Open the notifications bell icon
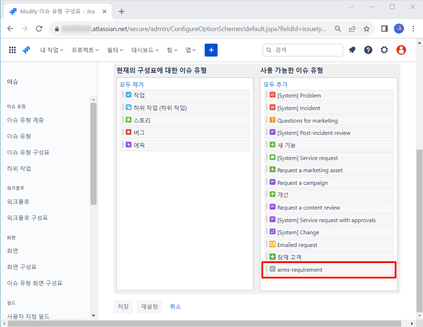 click(x=352, y=50)
